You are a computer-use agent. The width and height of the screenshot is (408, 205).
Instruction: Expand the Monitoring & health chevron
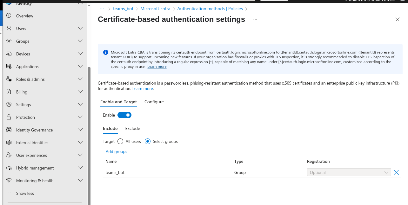point(80,181)
